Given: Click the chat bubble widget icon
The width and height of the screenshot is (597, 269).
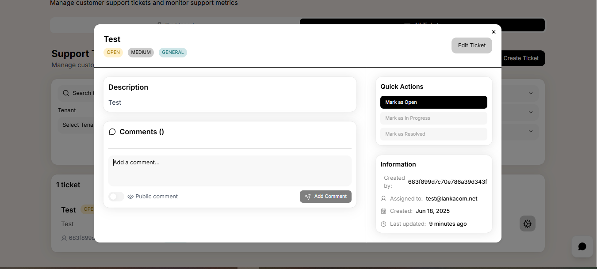Looking at the screenshot, I should point(582,246).
